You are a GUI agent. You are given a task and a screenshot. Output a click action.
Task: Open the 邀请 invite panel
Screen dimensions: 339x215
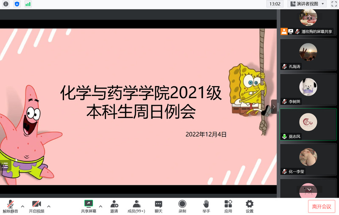point(114,207)
